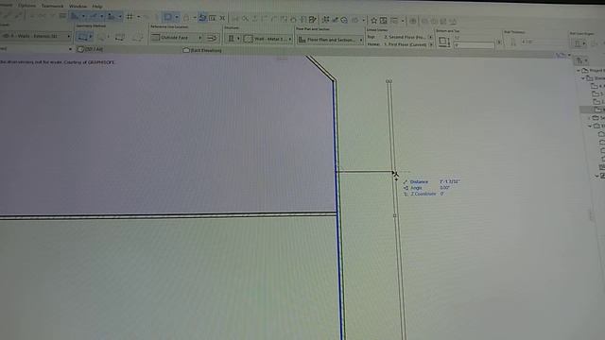The width and height of the screenshot is (605, 340).
Task: Click the highlighted rotate-arrow toolbar icon
Action: coord(202,18)
